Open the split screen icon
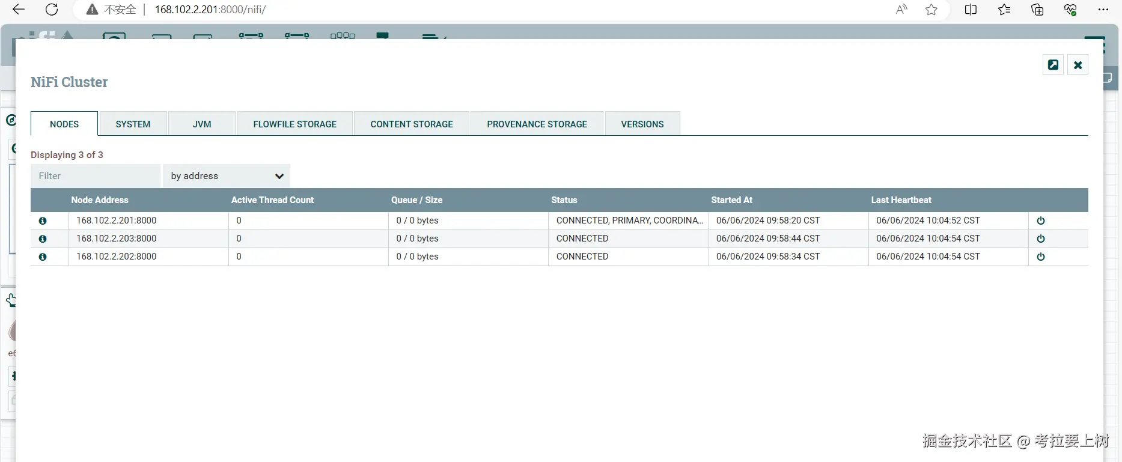This screenshot has height=462, width=1122. [x=971, y=10]
